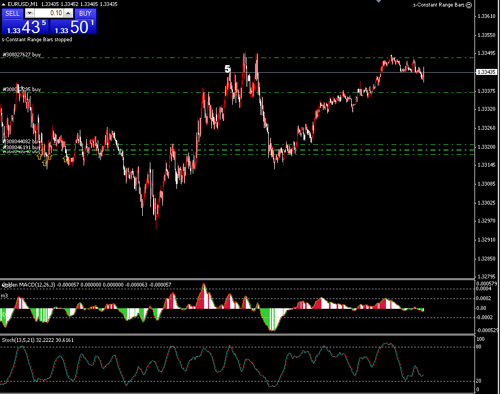Image resolution: width=500 pixels, height=394 pixels.
Task: Click MACD scale value 0.0004
Action: [x=484, y=289]
